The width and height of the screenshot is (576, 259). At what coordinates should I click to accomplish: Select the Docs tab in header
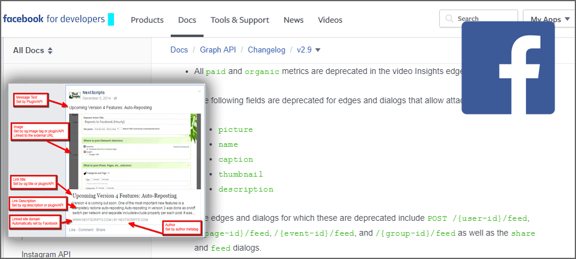pos(187,20)
